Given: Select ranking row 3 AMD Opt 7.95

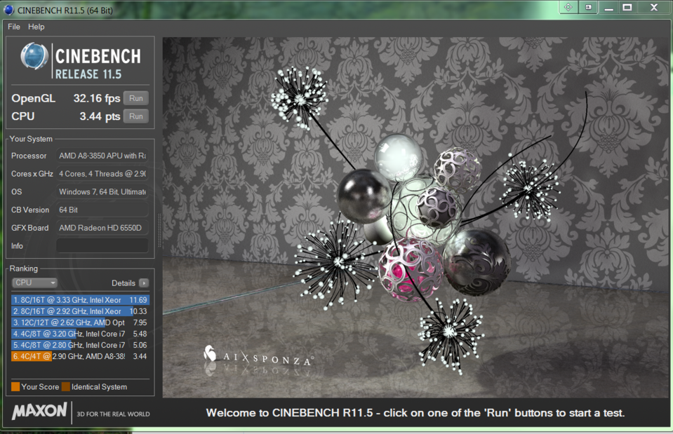Looking at the screenshot, I should 80,323.
